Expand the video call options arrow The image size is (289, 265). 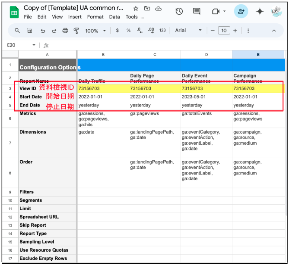[224, 11]
